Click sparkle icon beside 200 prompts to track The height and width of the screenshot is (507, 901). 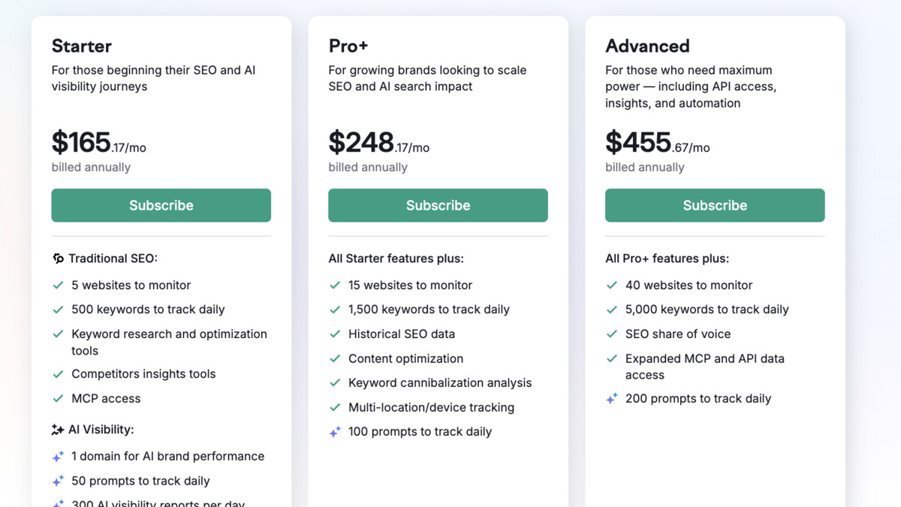[612, 399]
